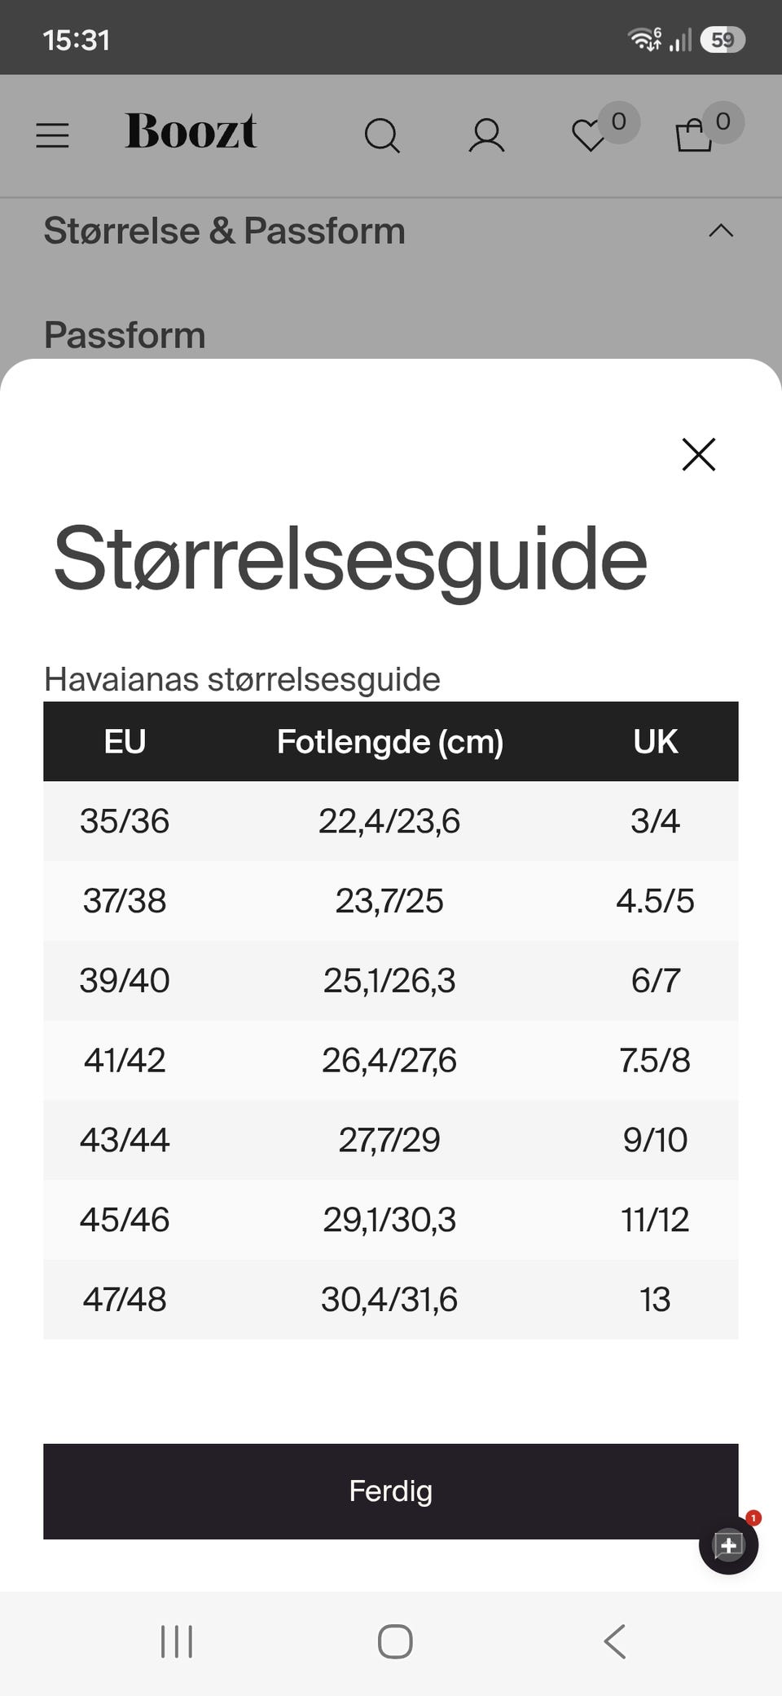Click the Ferdig button

[391, 1491]
